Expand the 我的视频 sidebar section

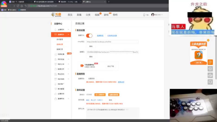[68, 79]
